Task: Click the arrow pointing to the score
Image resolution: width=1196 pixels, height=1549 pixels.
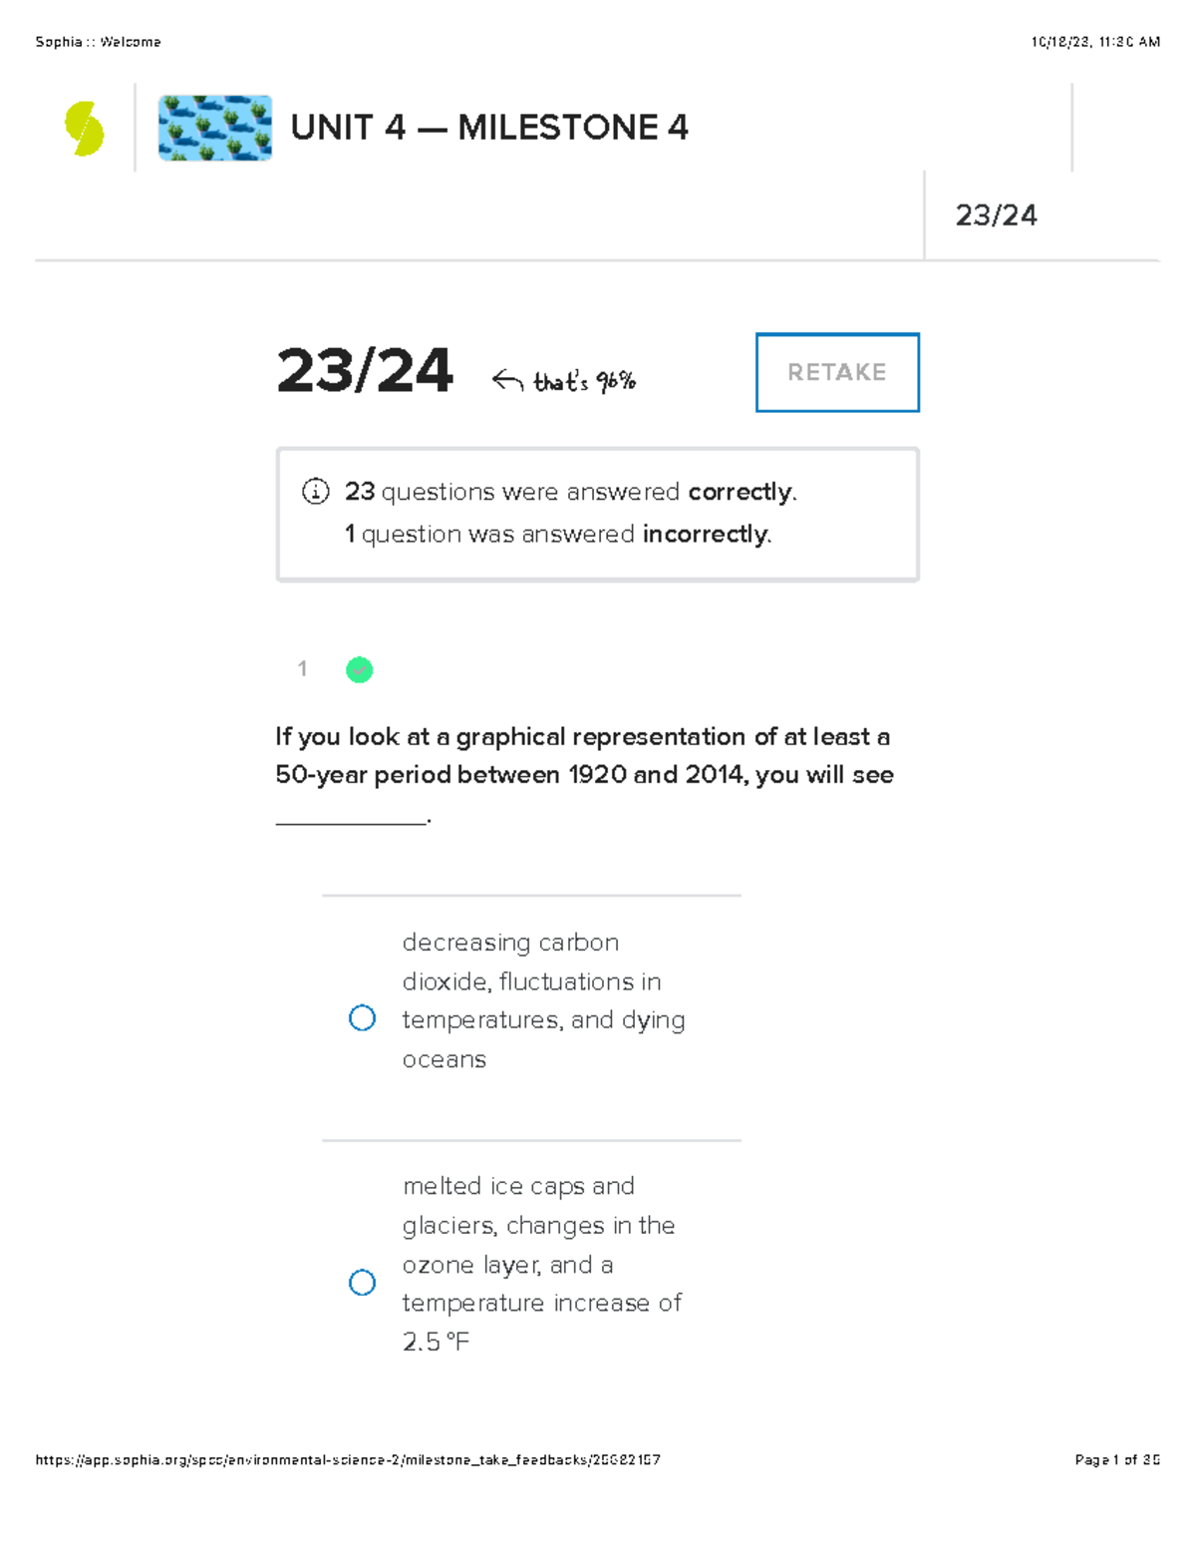Action: [x=507, y=381]
